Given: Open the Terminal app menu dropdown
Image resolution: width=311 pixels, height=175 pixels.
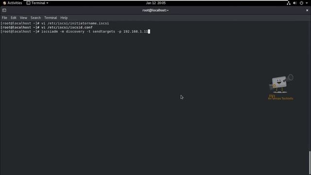Looking at the screenshot, I should click(x=37, y=3).
